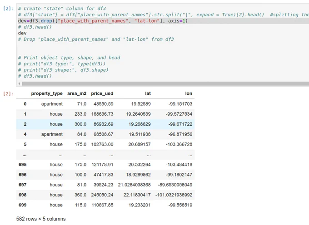Click the price value 102763.00
This screenshot has width=309, height=225.
[102, 144]
